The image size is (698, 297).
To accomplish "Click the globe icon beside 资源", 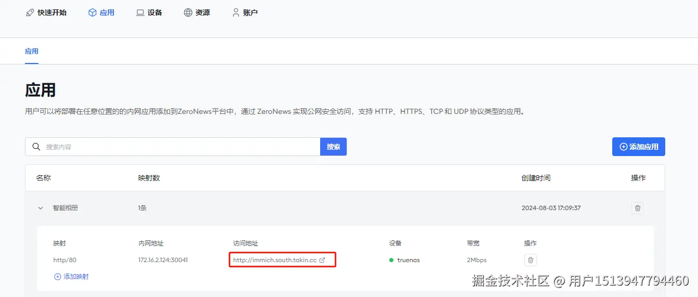I will tap(188, 12).
